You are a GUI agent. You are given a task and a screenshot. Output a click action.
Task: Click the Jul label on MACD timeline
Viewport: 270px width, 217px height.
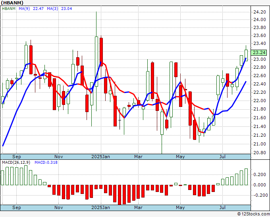click(x=222, y=207)
